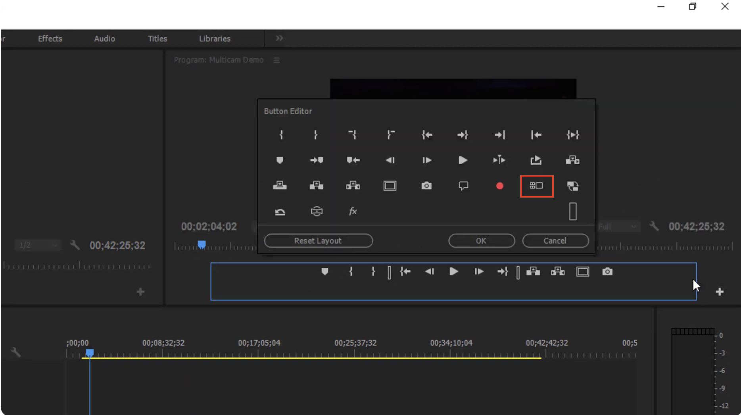The height and width of the screenshot is (415, 741).
Task: Open the Program monitor panel menu
Action: [277, 60]
